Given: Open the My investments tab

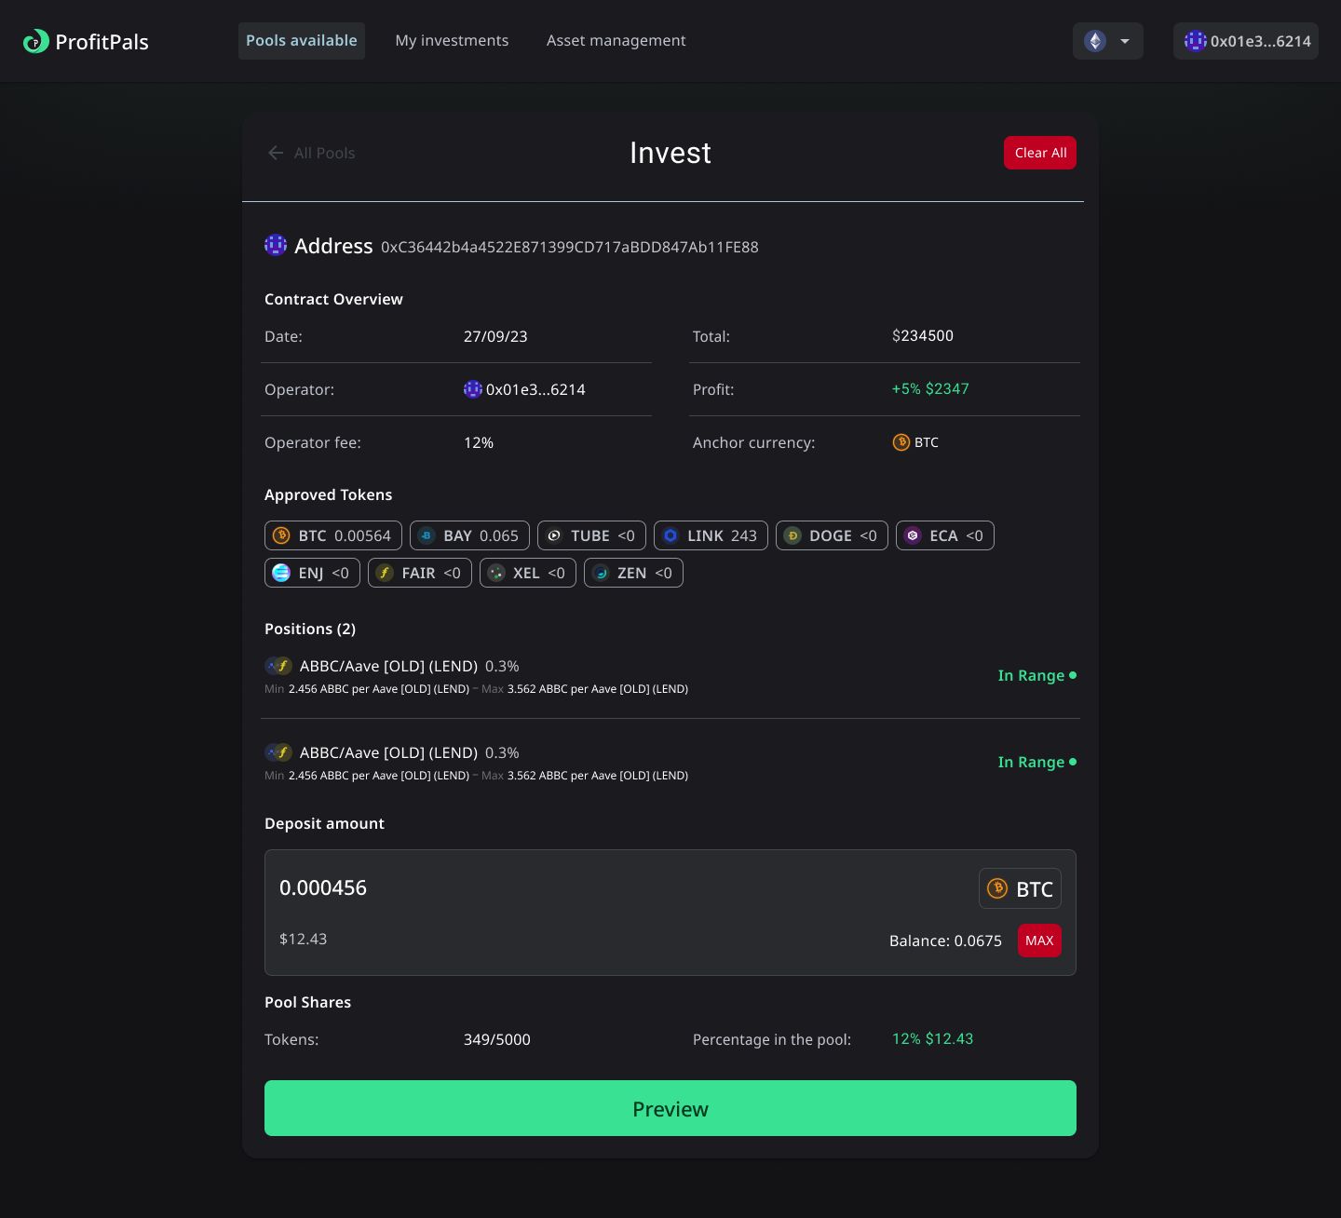Looking at the screenshot, I should (x=452, y=41).
